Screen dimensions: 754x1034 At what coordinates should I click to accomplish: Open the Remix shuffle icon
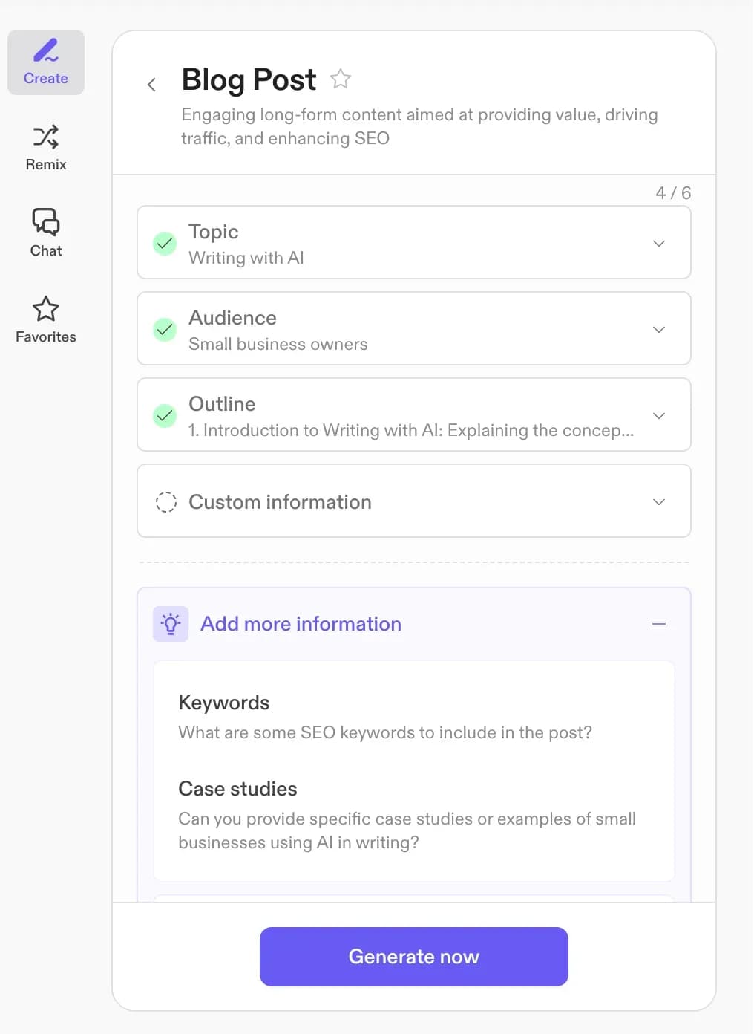click(46, 137)
